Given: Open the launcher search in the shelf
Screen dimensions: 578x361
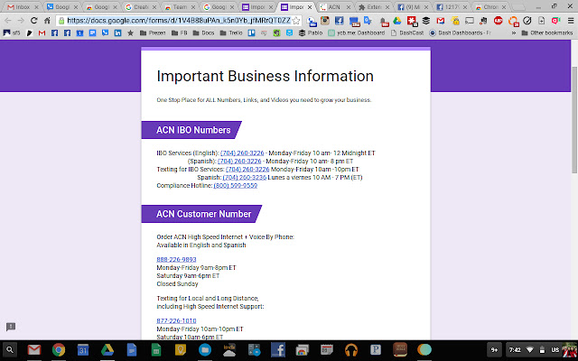Looking at the screenshot, I should tap(10, 349).
